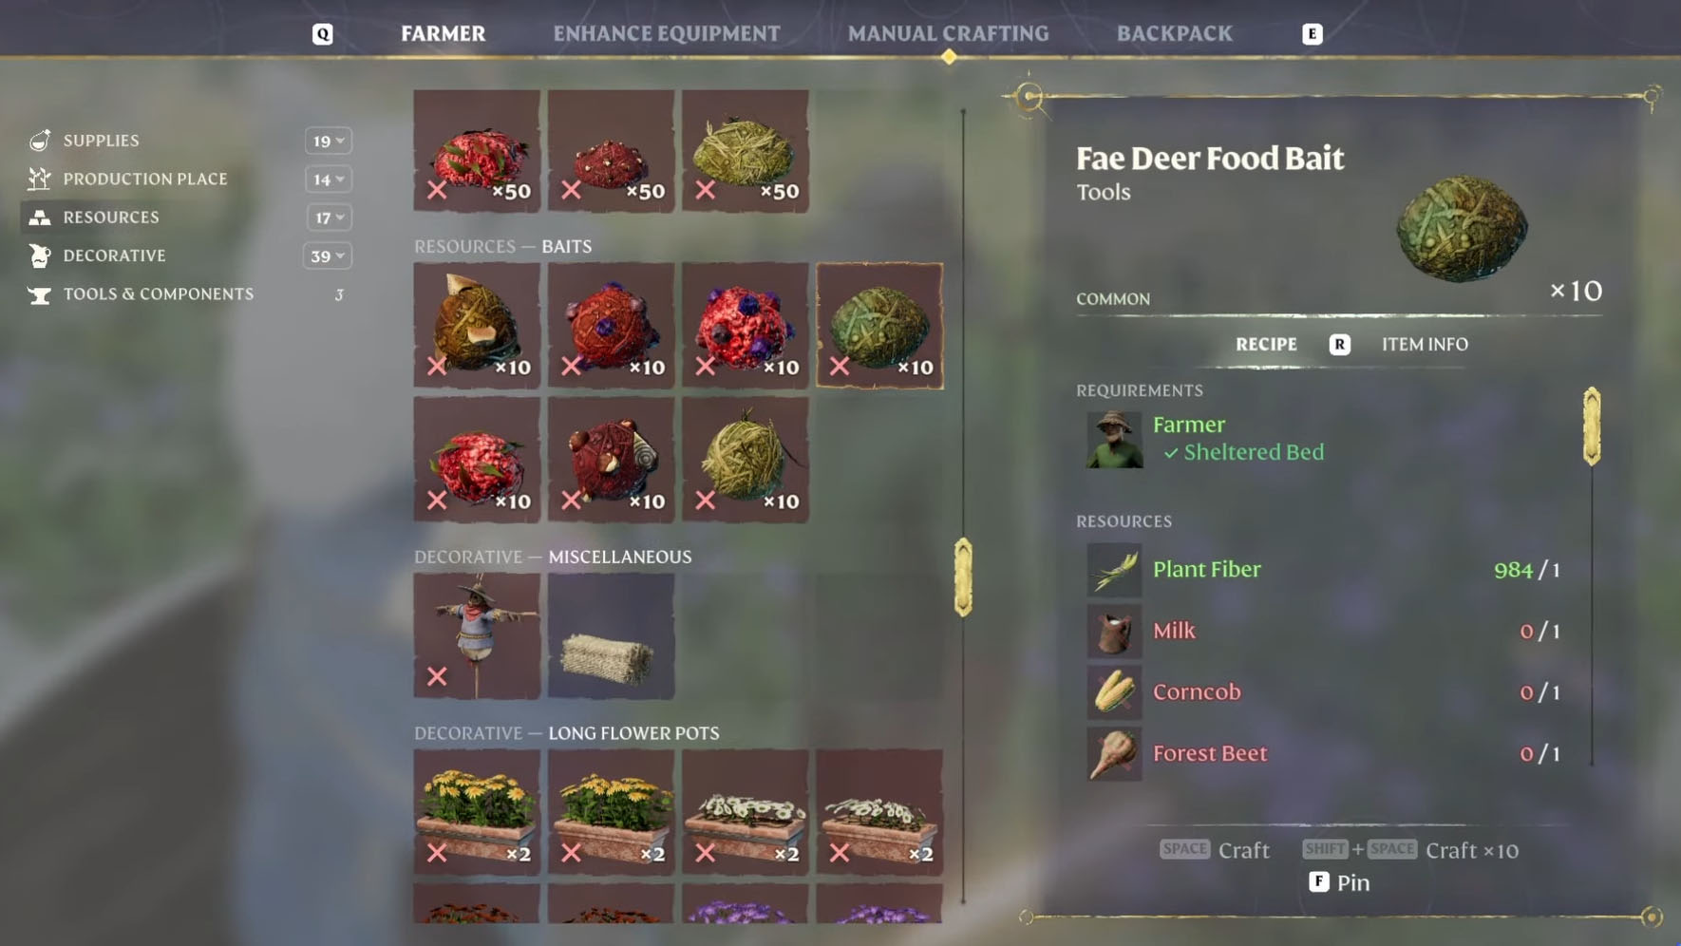Click the Craft button
This screenshot has height=946, width=1681.
pos(1215,850)
